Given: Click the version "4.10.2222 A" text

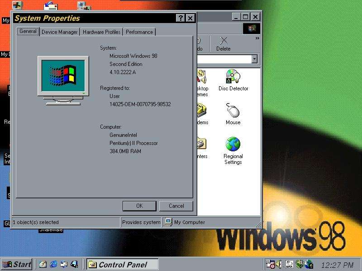Looking at the screenshot, I should 123,72.
